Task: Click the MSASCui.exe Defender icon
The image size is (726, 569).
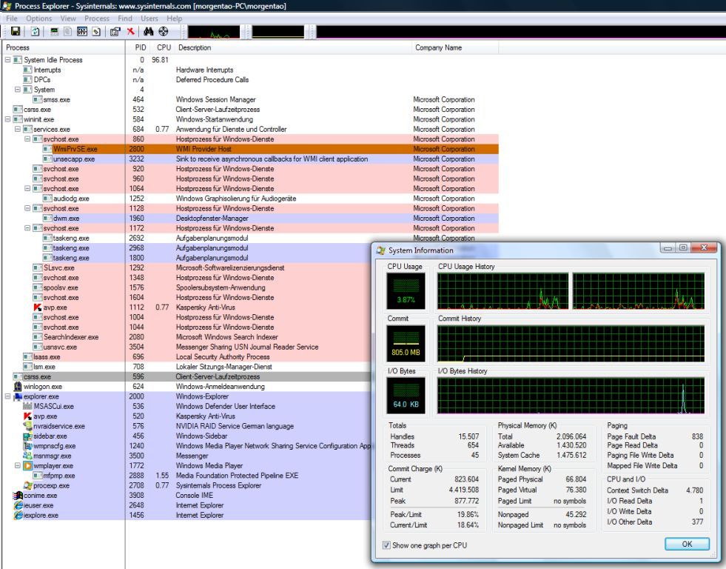Action: 28,406
